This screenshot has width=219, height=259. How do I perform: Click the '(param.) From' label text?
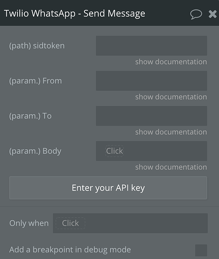click(x=35, y=81)
